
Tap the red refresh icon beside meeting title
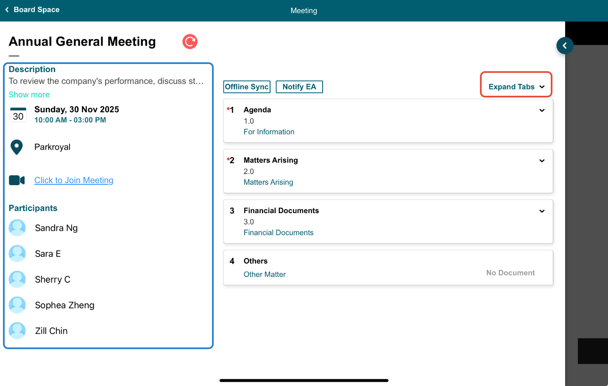click(190, 42)
